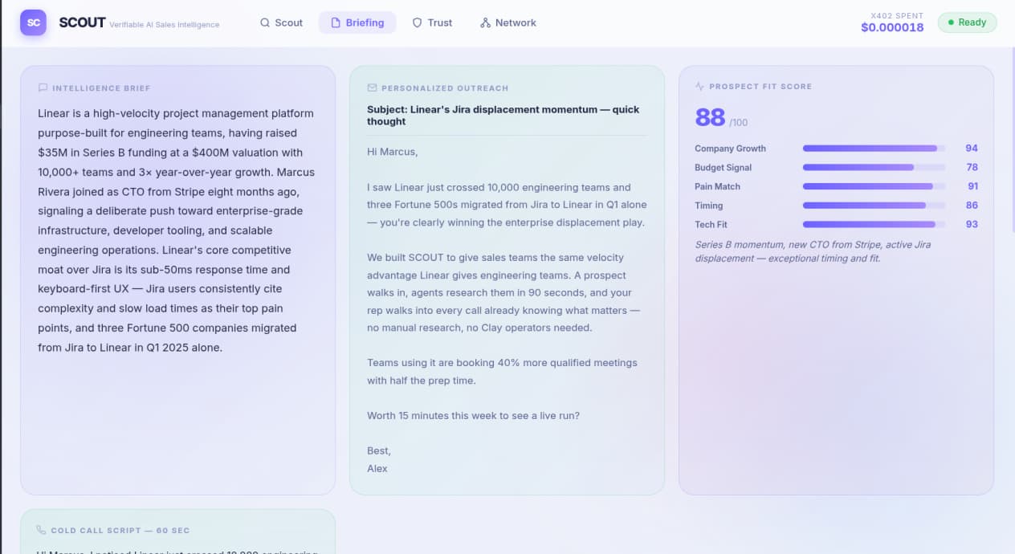Image resolution: width=1015 pixels, height=554 pixels.
Task: Click the Budget Signal label
Action: (723, 168)
